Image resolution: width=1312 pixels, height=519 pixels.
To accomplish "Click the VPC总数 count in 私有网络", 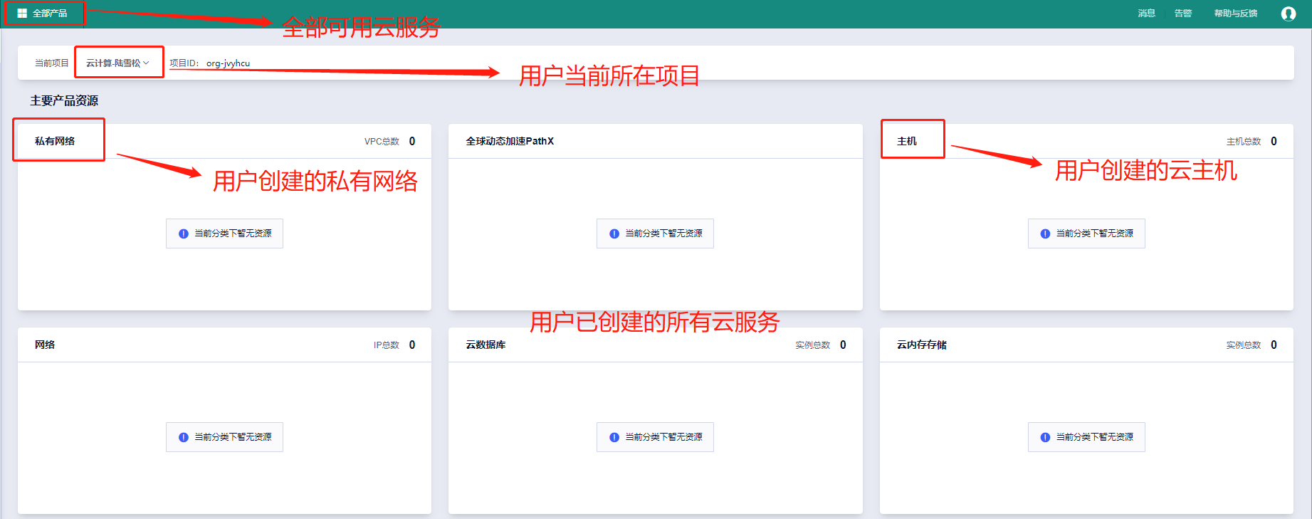I will point(411,141).
